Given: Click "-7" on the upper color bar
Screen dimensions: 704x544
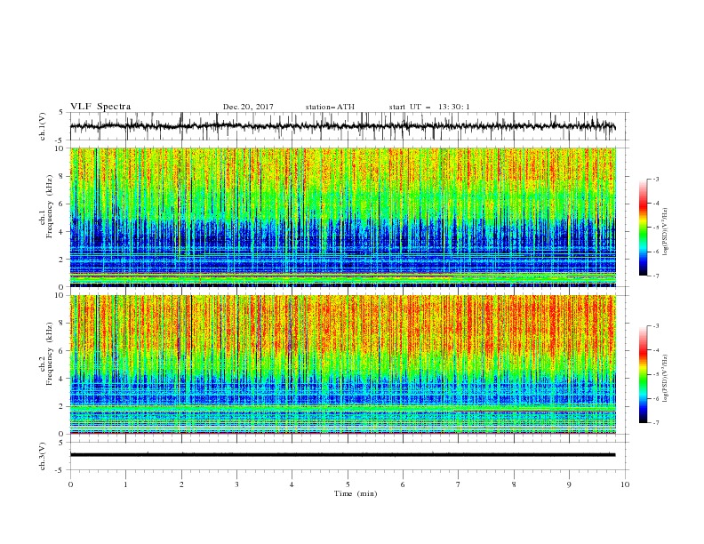Looking at the screenshot, I should [x=656, y=276].
